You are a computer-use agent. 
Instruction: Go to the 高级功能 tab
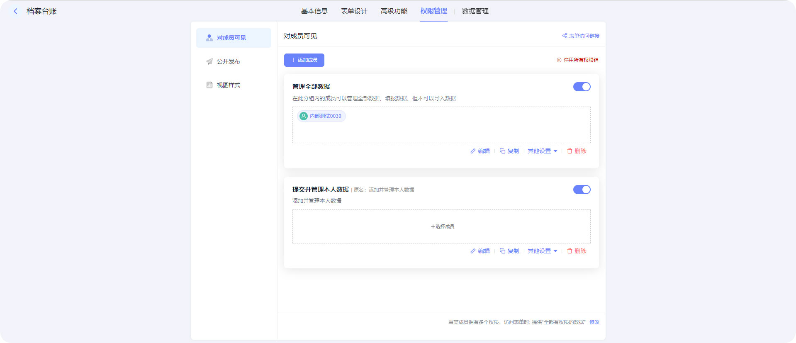coord(394,11)
